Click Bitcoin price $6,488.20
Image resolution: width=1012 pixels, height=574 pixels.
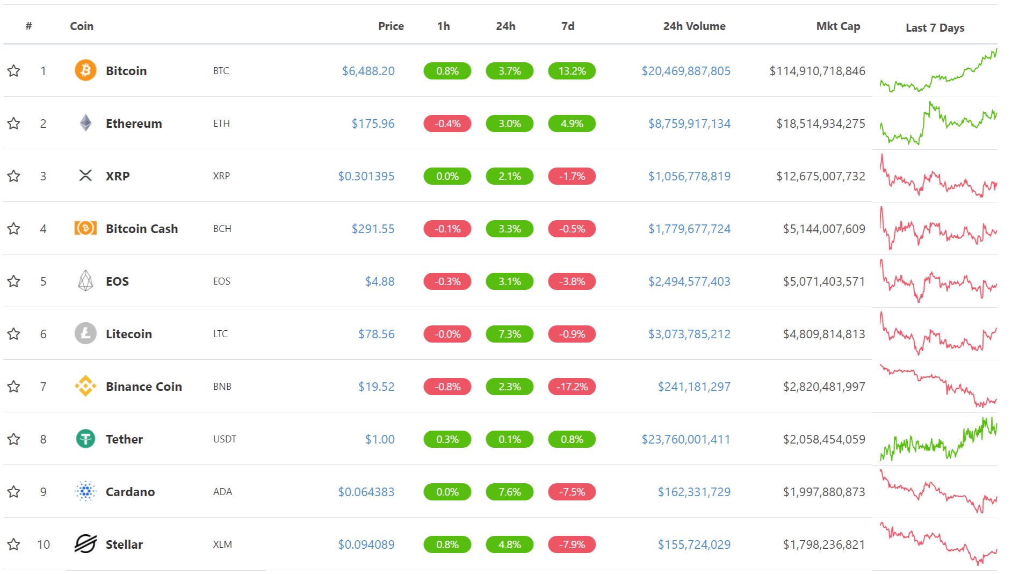pos(368,71)
